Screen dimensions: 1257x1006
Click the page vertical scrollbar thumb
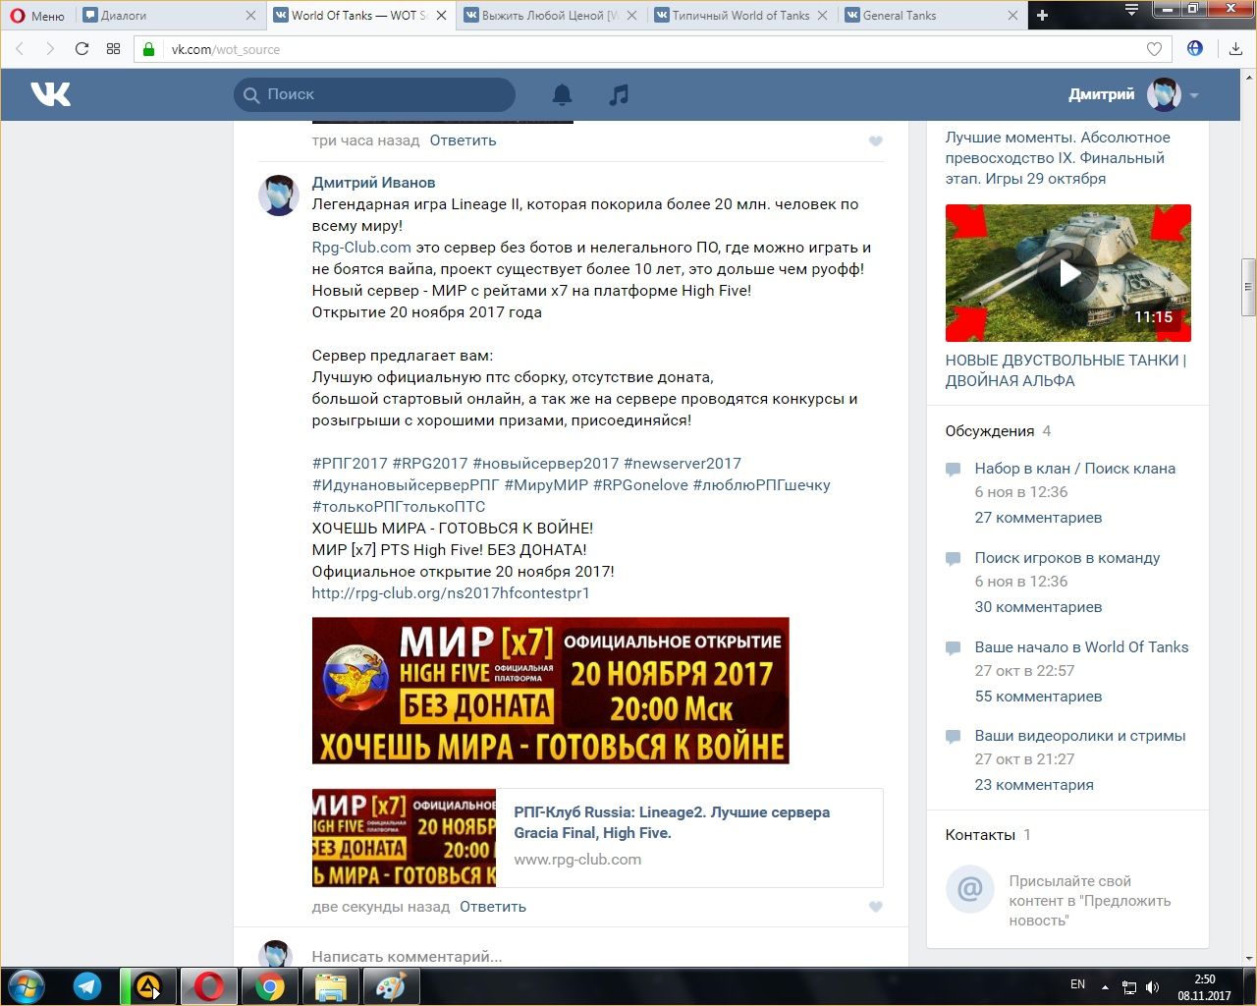(x=1248, y=287)
